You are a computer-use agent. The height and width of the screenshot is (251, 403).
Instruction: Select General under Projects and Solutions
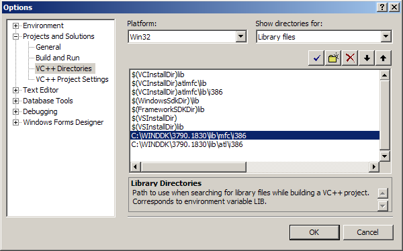pyautogui.click(x=48, y=47)
